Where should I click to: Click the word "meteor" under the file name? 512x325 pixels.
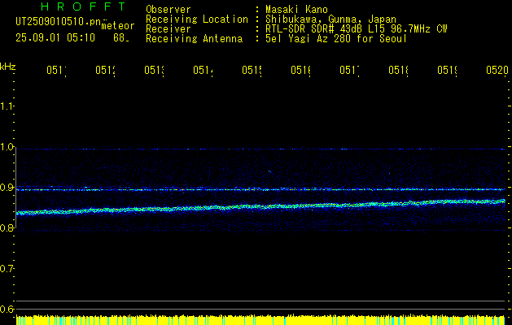[118, 26]
